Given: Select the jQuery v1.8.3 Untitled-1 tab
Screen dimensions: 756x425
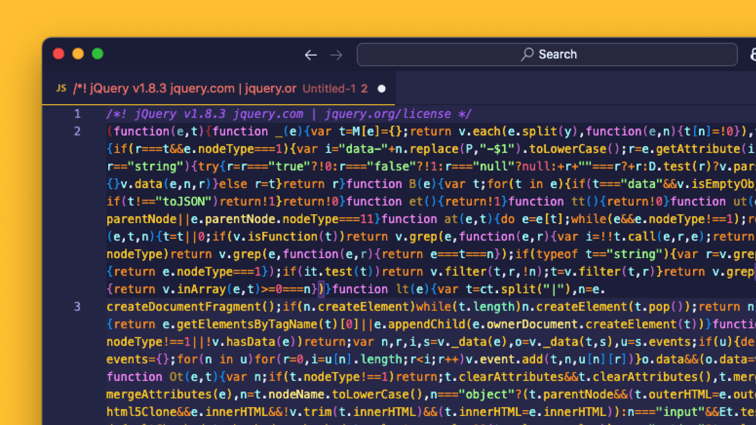Looking at the screenshot, I should click(x=219, y=88).
